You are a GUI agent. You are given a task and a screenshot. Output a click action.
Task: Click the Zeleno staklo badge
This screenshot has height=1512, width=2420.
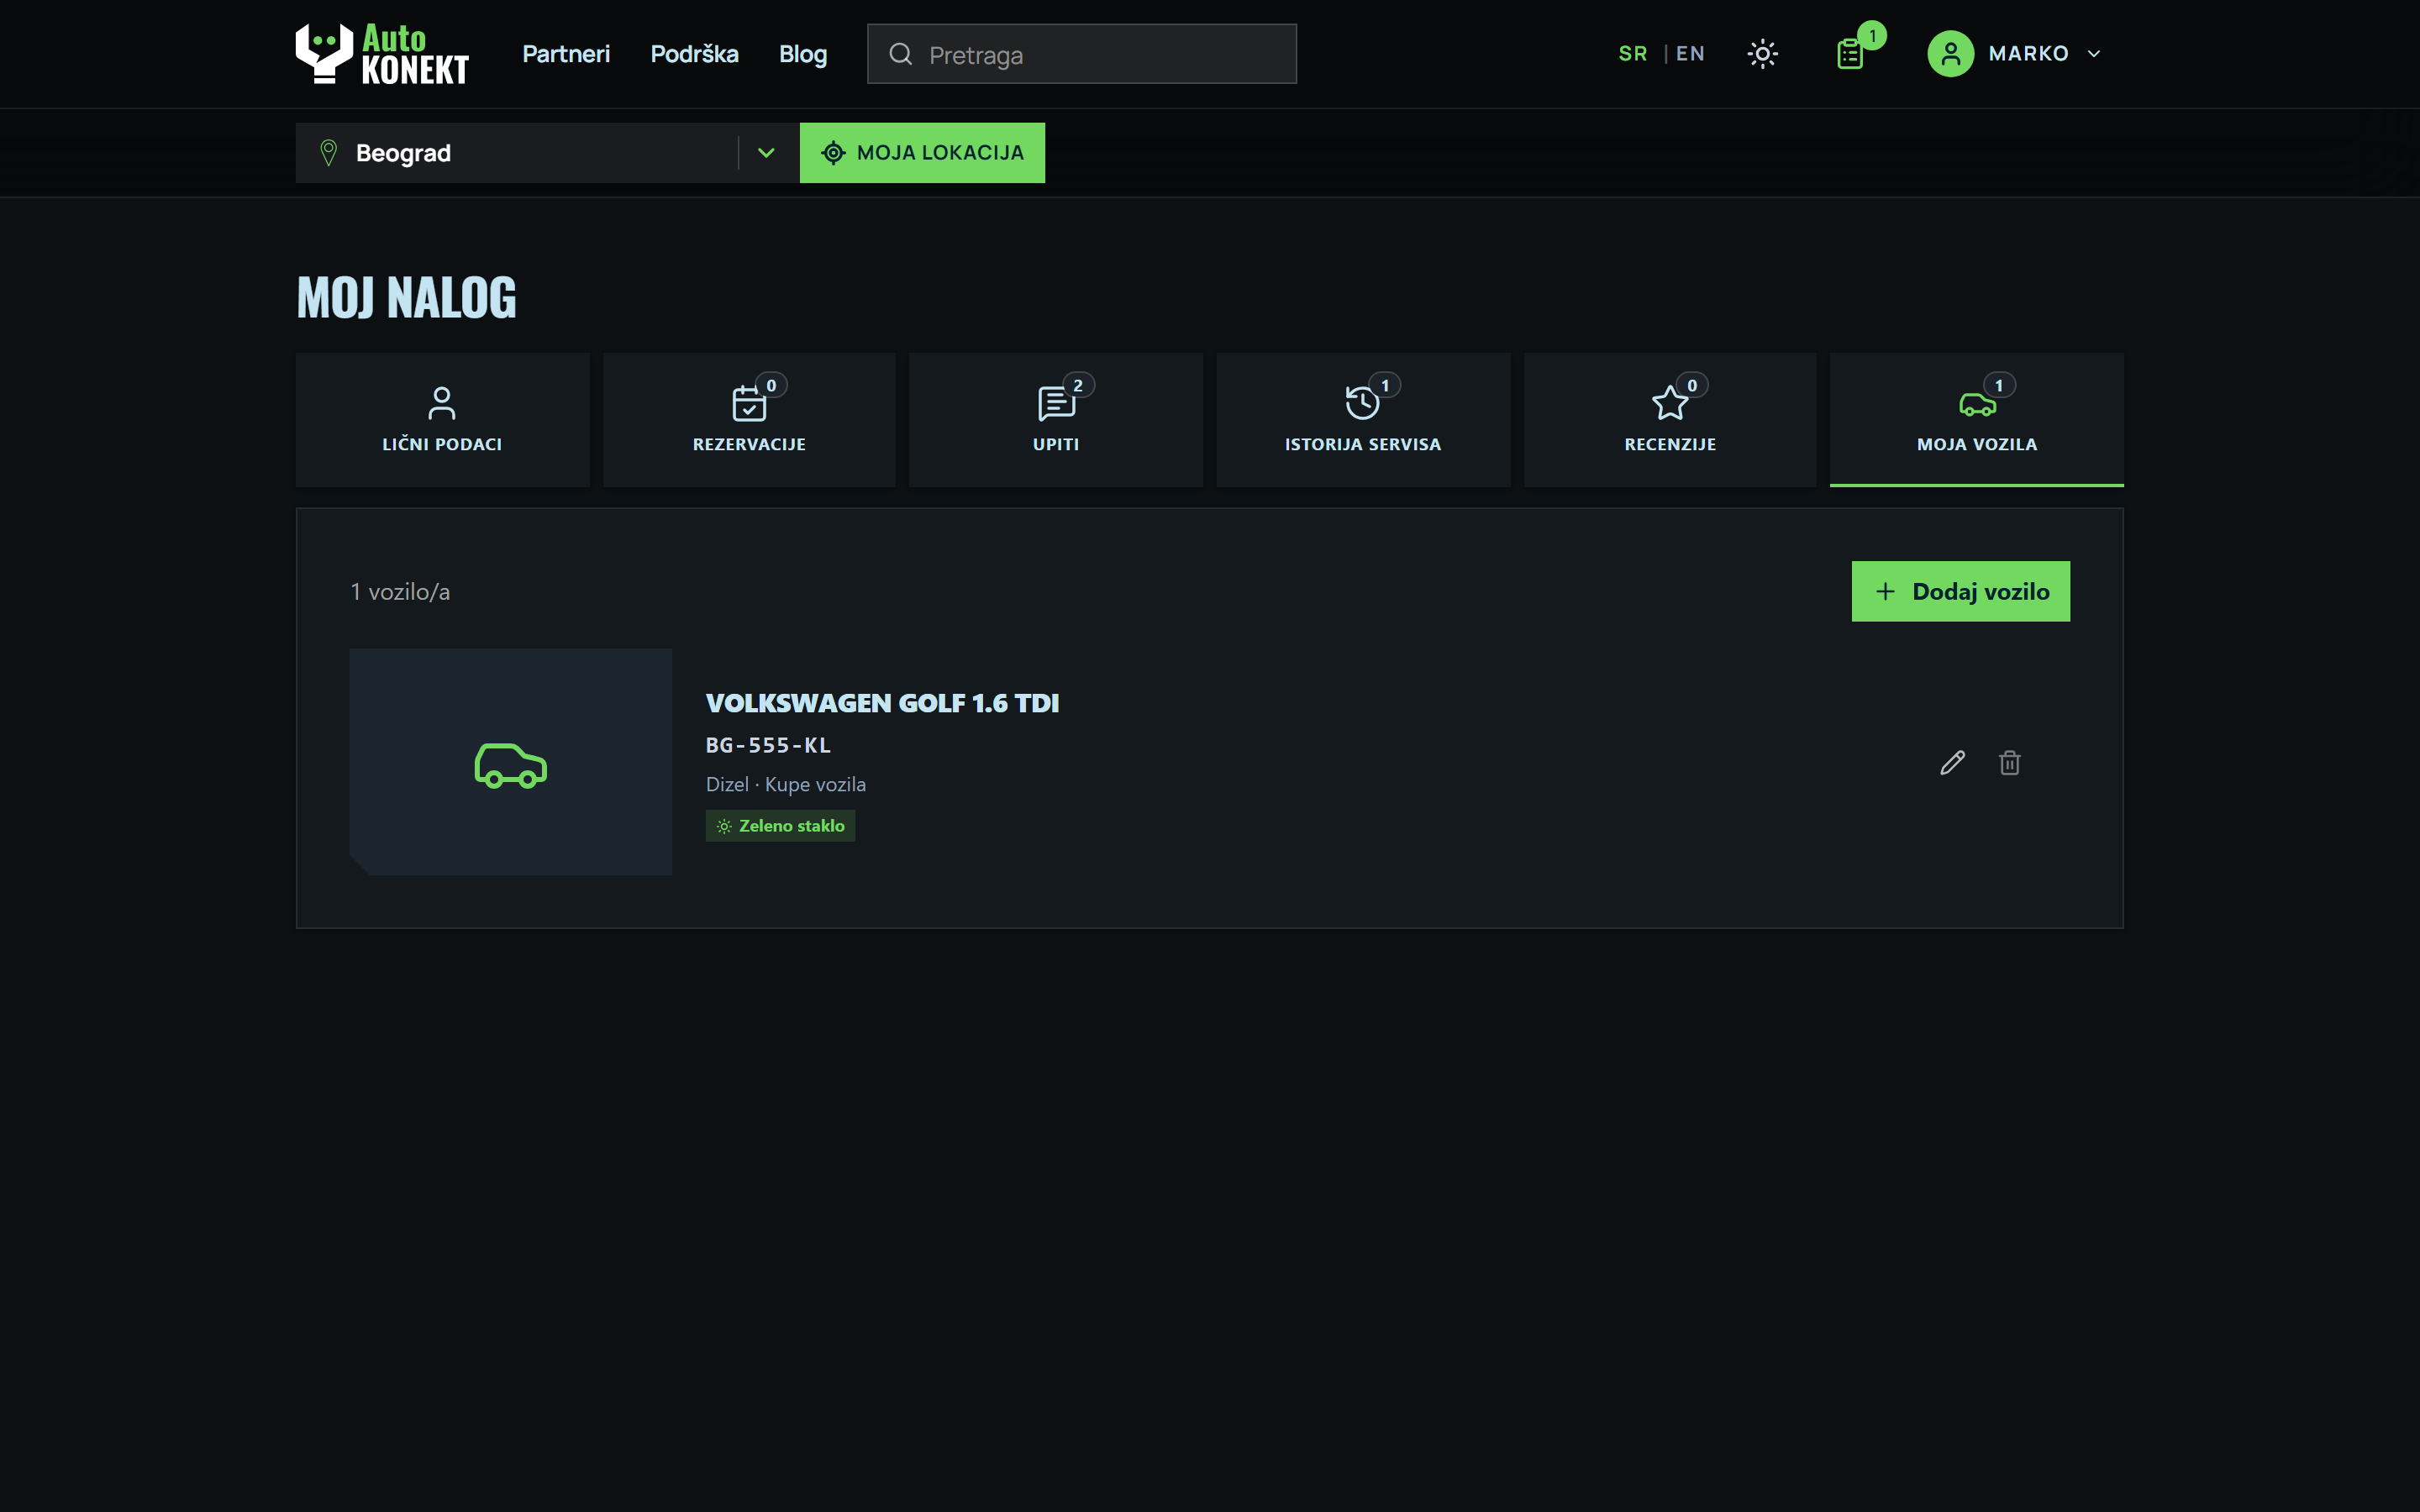(780, 826)
